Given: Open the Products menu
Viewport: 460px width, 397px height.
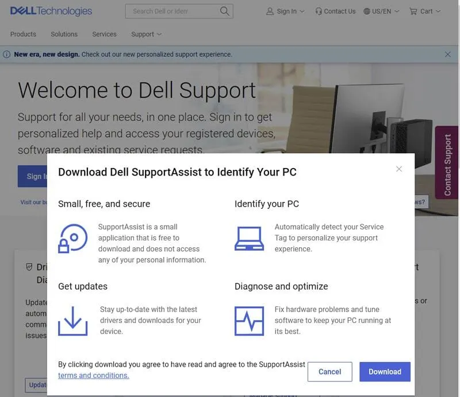Looking at the screenshot, I should pyautogui.click(x=23, y=34).
